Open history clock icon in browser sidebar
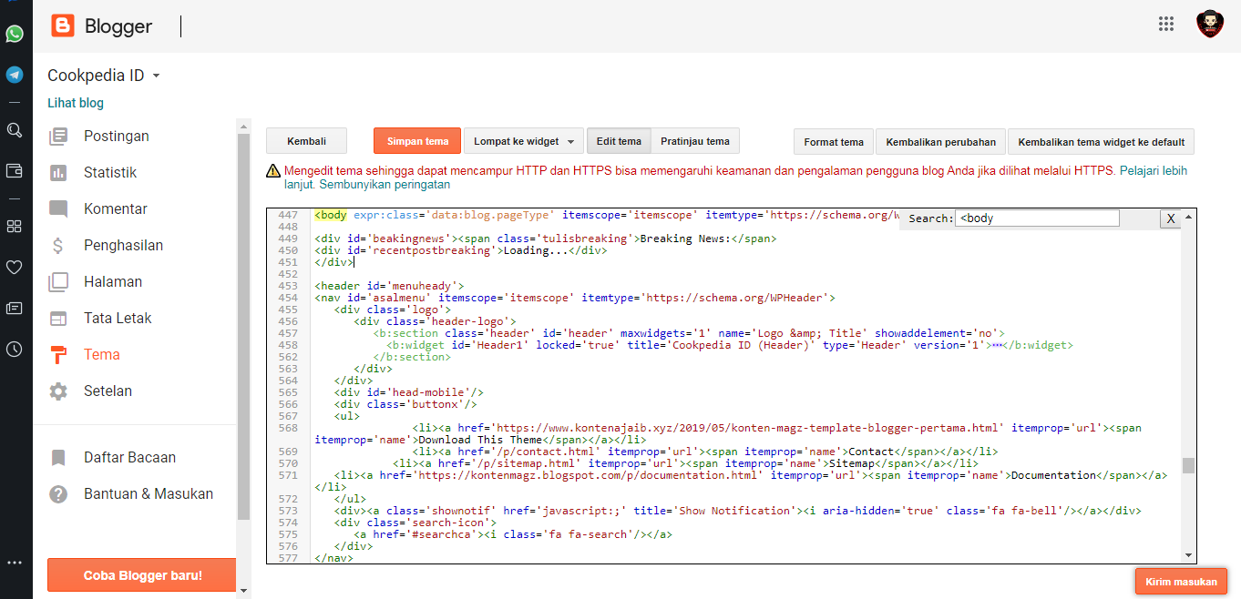The height and width of the screenshot is (599, 1241). point(15,350)
